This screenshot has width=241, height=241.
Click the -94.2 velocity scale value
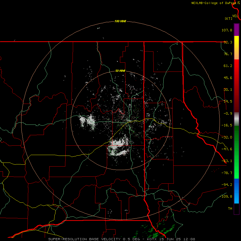(227, 184)
